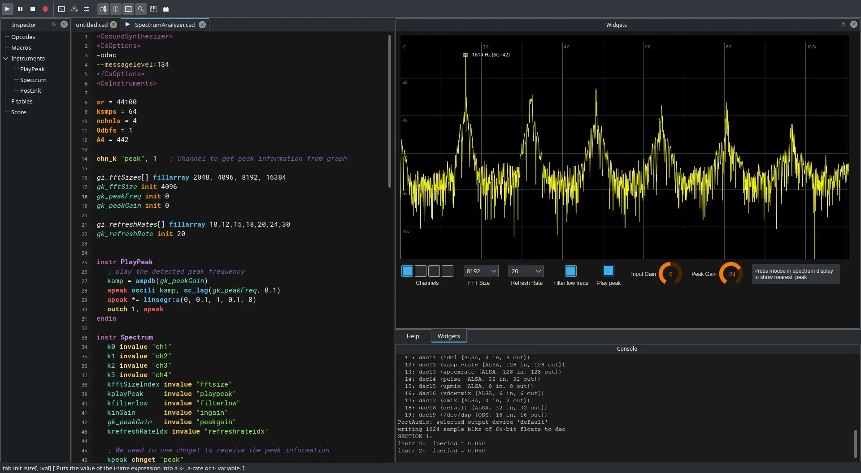Toggle the Console panel toolbar button

click(x=128, y=9)
